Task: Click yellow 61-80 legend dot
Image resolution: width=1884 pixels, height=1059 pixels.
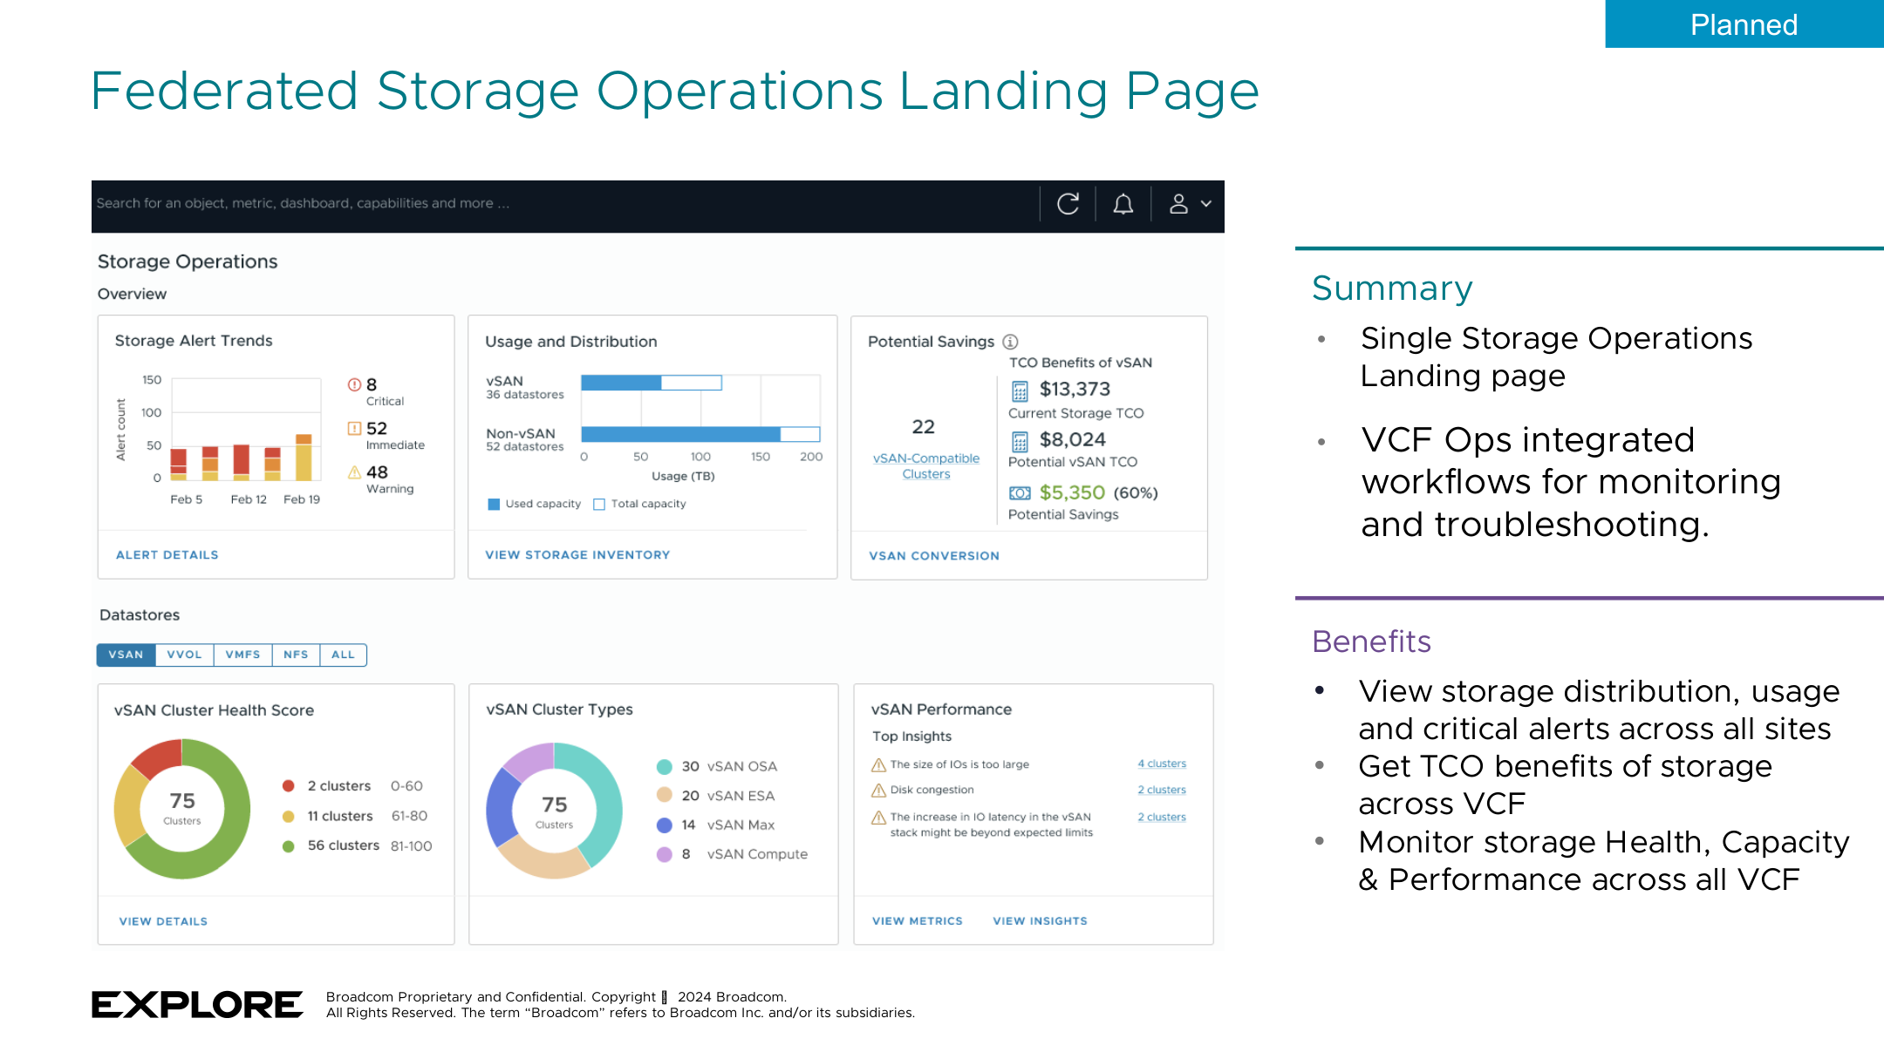Action: tap(289, 816)
